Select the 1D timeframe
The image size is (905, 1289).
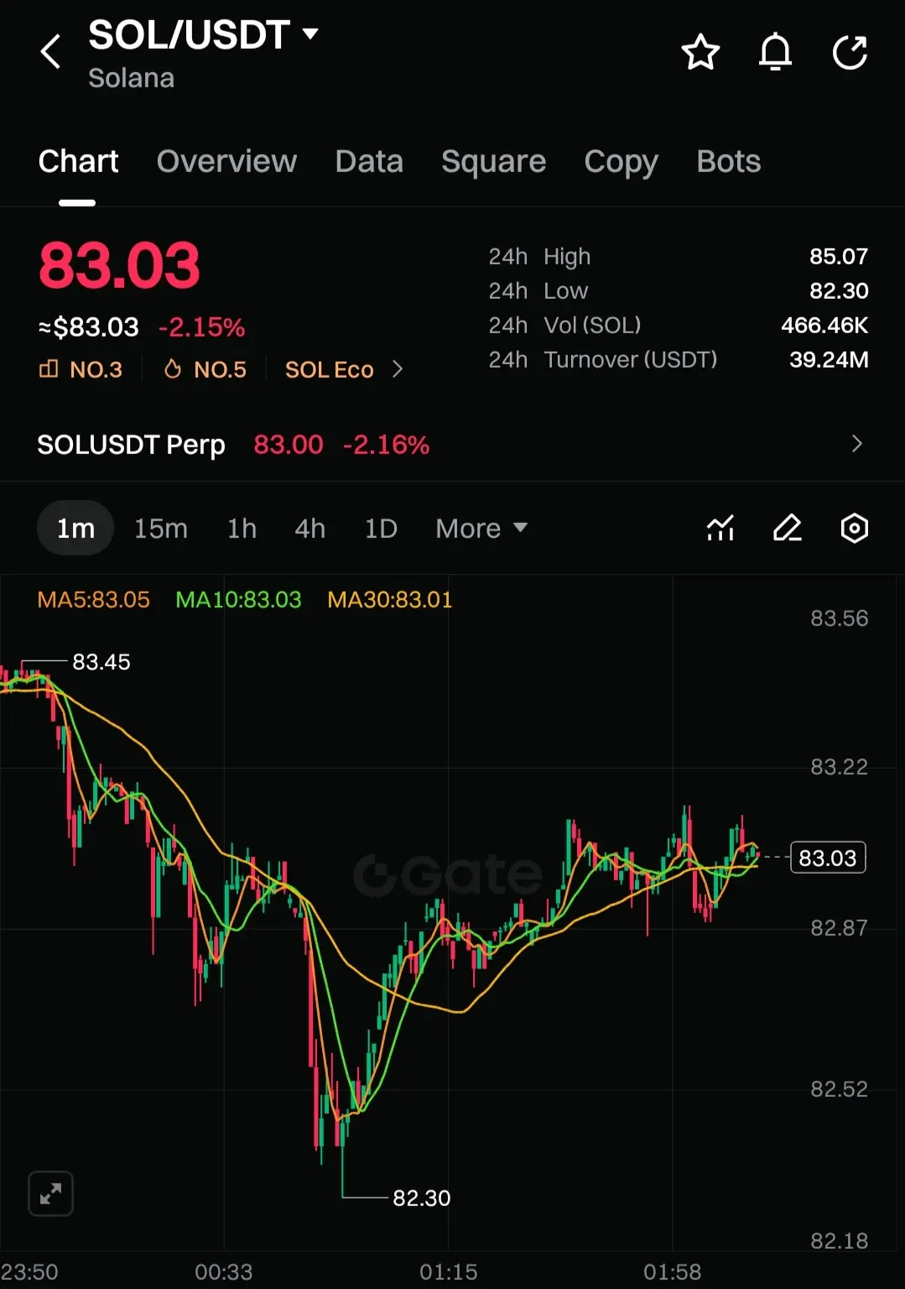[381, 529]
